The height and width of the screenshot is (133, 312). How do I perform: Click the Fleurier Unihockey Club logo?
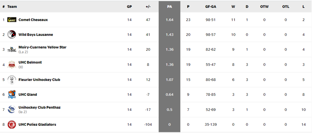[12, 80]
